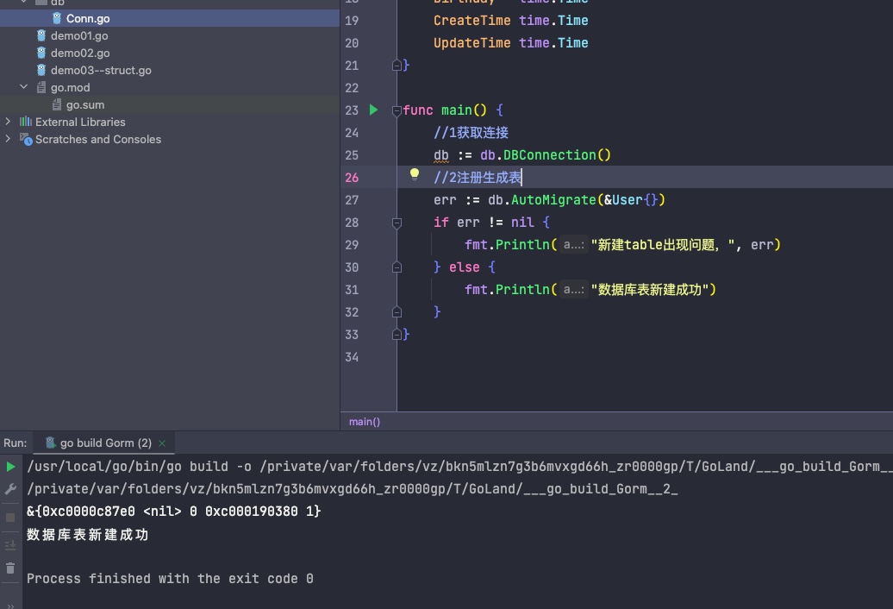
Task: Click the a...: parameter hint on line 31
Action: pos(573,290)
